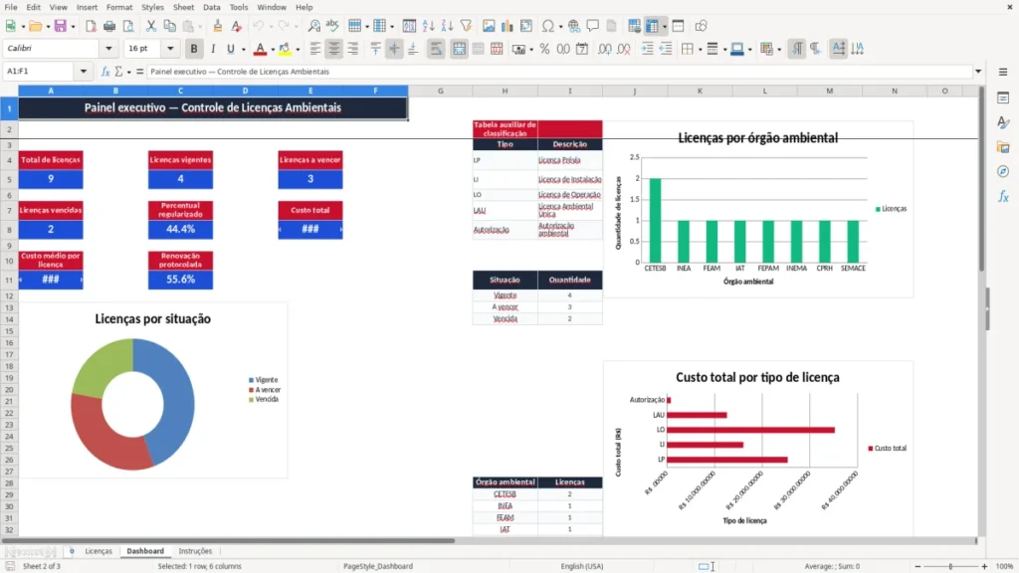Toggle Merge and Center Cells

pos(459,49)
